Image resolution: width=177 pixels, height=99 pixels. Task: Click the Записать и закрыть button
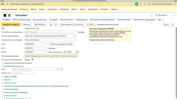click(11, 24)
